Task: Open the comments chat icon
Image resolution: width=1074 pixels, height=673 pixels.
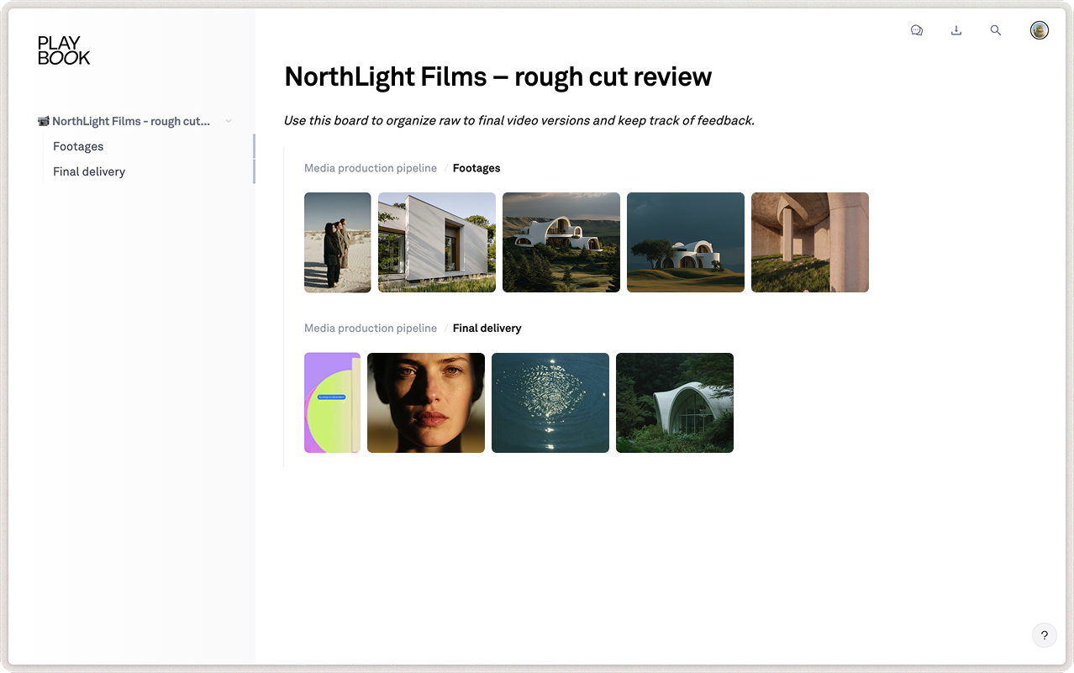Action: [917, 30]
